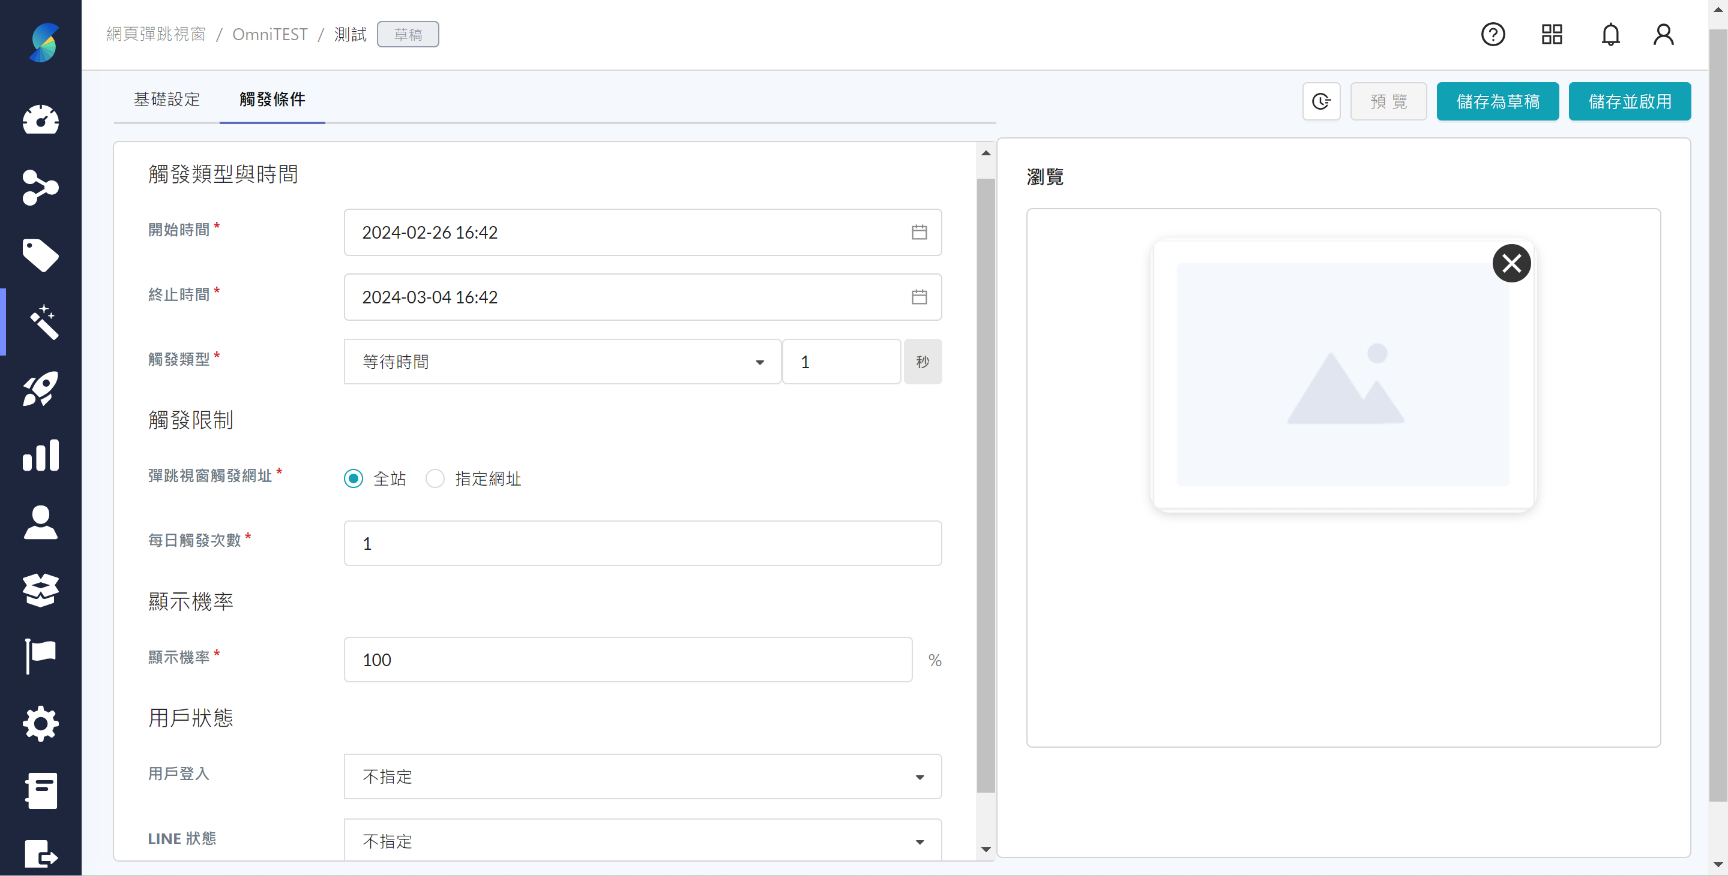Select the 指定網址 radio button
Image resolution: width=1728 pixels, height=876 pixels.
pyautogui.click(x=435, y=478)
